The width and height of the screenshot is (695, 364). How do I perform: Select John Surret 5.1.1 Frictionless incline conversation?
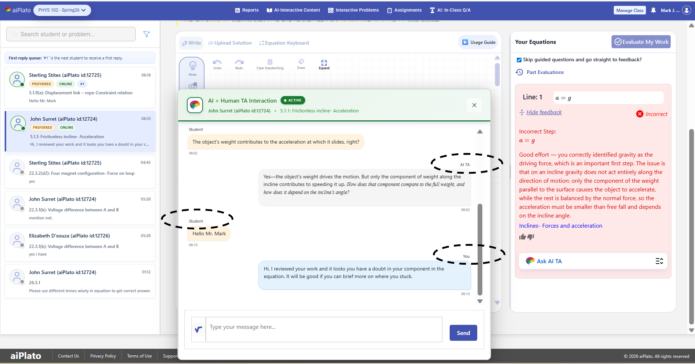click(80, 131)
